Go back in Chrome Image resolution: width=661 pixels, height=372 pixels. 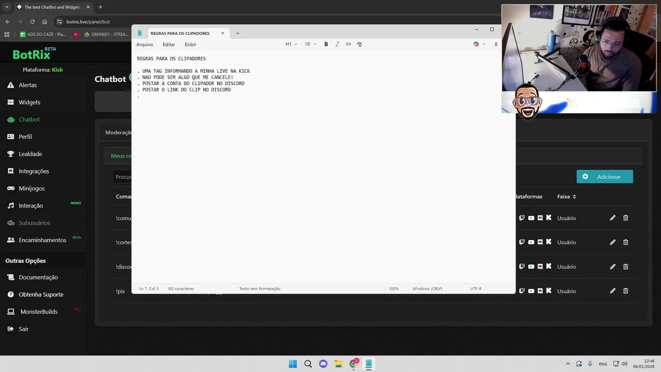point(7,22)
